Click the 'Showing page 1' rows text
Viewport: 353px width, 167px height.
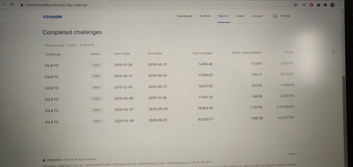(x=69, y=45)
